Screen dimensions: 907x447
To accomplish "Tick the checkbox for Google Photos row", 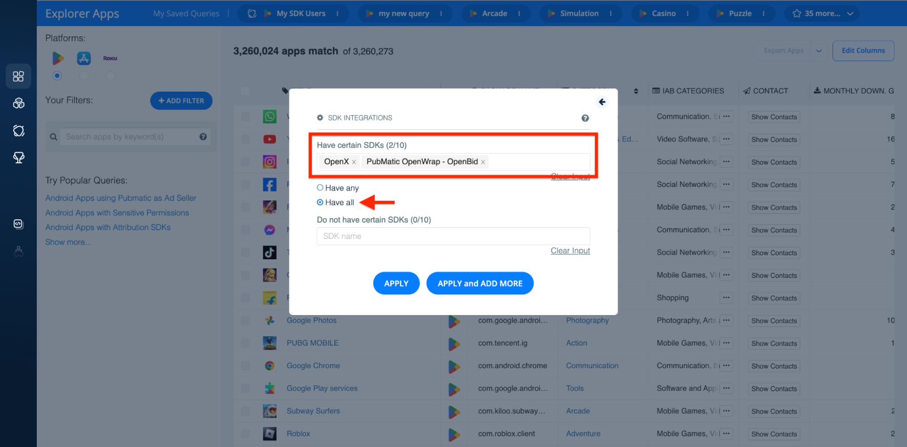I will tap(245, 321).
